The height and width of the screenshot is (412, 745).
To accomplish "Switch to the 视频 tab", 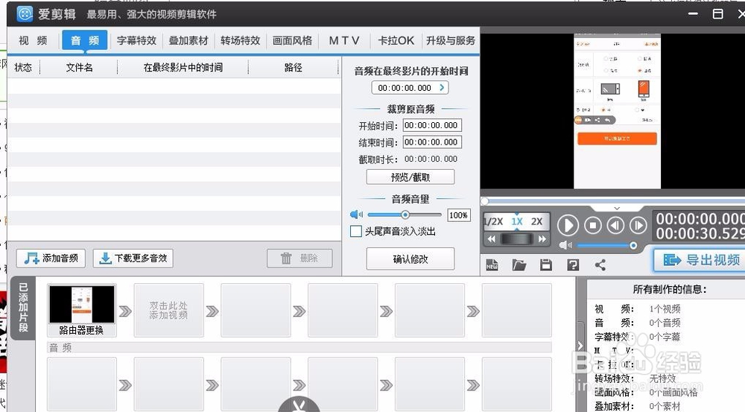I will click(x=33, y=40).
